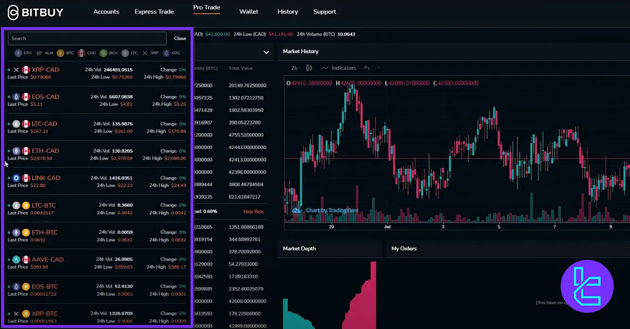Click Hide Bids in order book
The image size is (630, 329).
pyautogui.click(x=253, y=212)
